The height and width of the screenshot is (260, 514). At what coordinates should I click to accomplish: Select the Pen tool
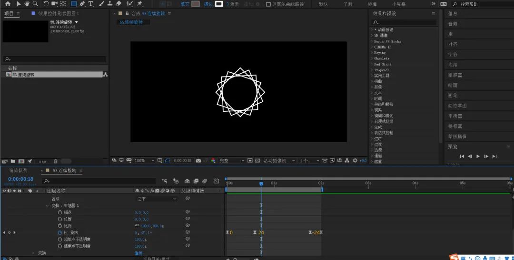tap(82, 4)
